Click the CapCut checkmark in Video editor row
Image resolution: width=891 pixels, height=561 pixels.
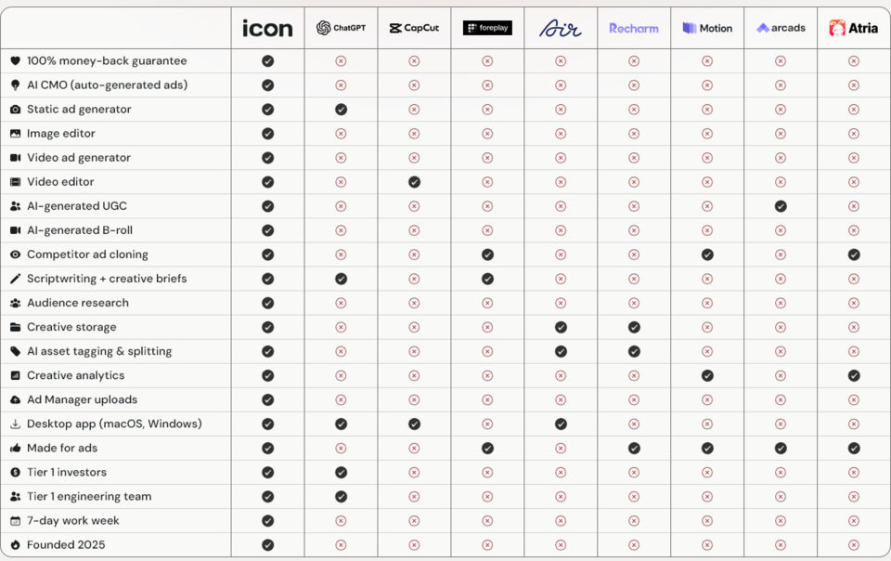pos(414,182)
